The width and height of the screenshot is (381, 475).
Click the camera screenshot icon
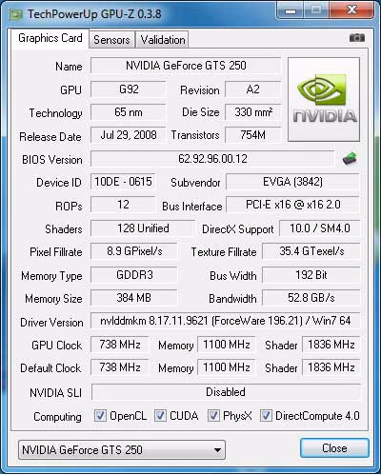pos(357,38)
